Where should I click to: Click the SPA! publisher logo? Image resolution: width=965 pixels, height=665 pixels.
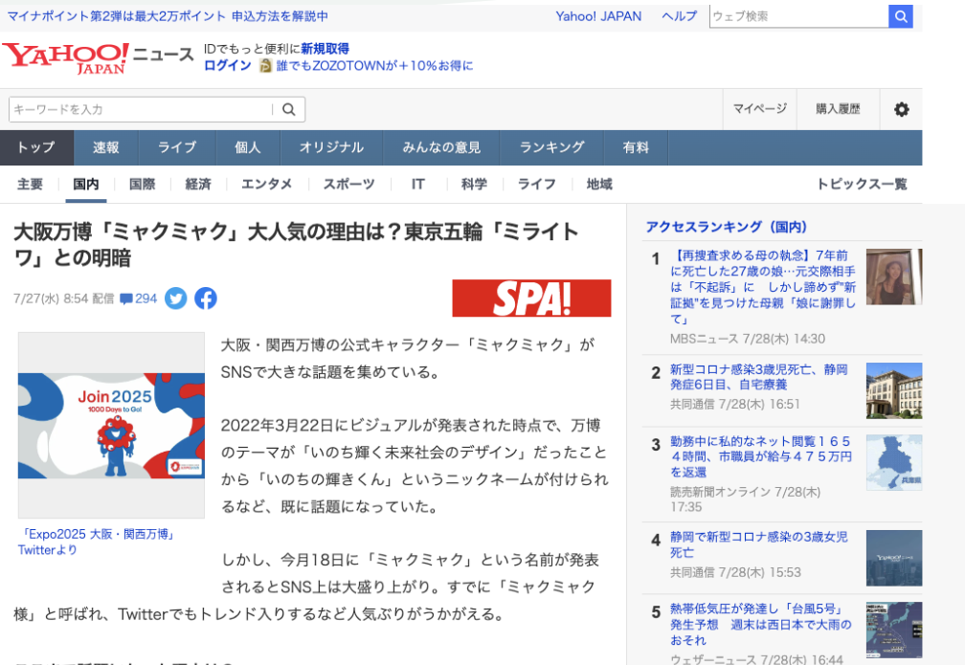(x=531, y=299)
